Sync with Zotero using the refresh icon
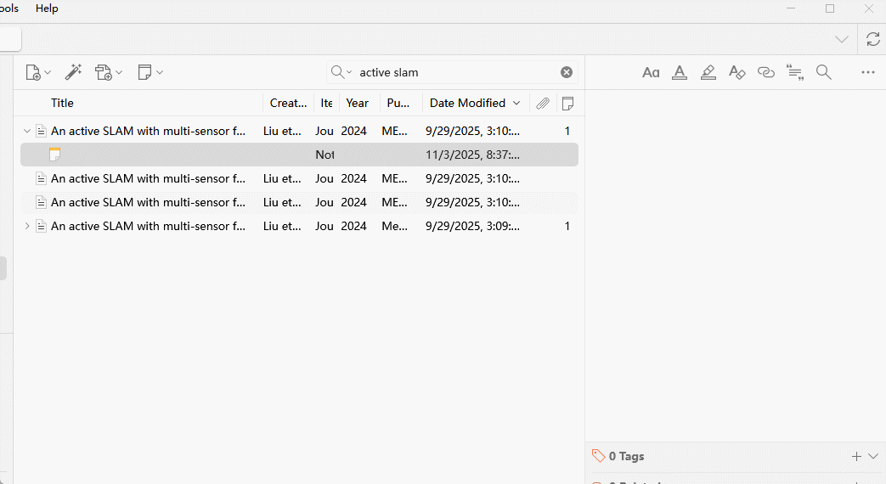The image size is (886, 484). 873,39
